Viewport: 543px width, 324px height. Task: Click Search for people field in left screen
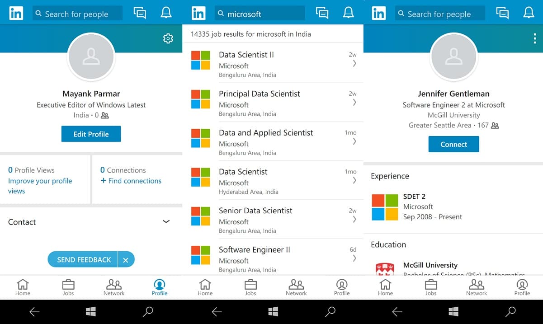[x=77, y=14]
